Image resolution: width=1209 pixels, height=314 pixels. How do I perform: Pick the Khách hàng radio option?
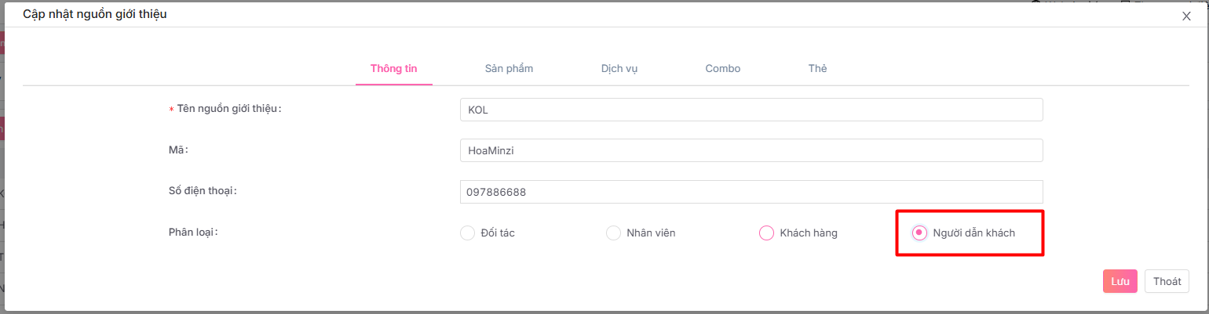[767, 233]
